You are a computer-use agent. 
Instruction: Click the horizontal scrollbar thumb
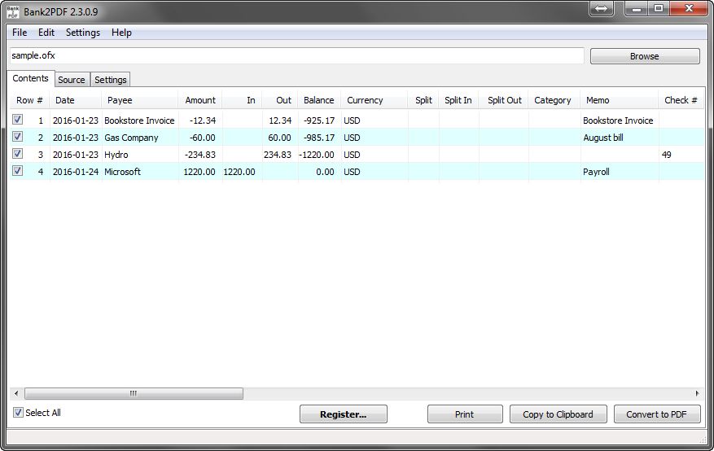[x=134, y=393]
